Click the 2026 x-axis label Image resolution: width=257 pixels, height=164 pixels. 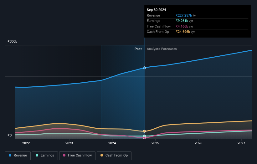point(198,143)
